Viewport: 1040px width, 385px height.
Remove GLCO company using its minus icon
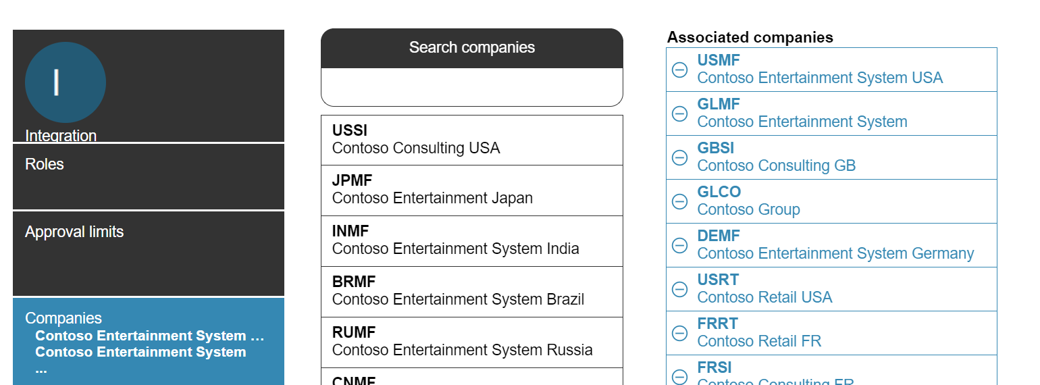680,201
